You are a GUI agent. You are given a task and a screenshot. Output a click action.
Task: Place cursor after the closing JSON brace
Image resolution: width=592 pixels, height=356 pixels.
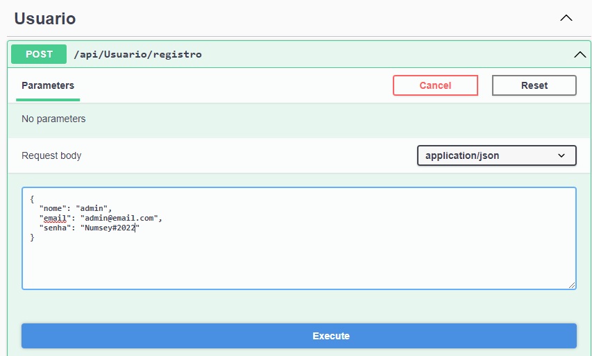tap(35, 237)
